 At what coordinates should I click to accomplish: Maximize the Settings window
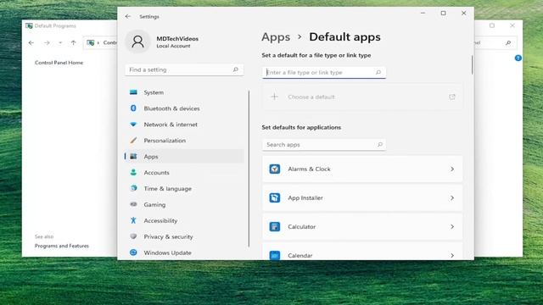[443, 14]
